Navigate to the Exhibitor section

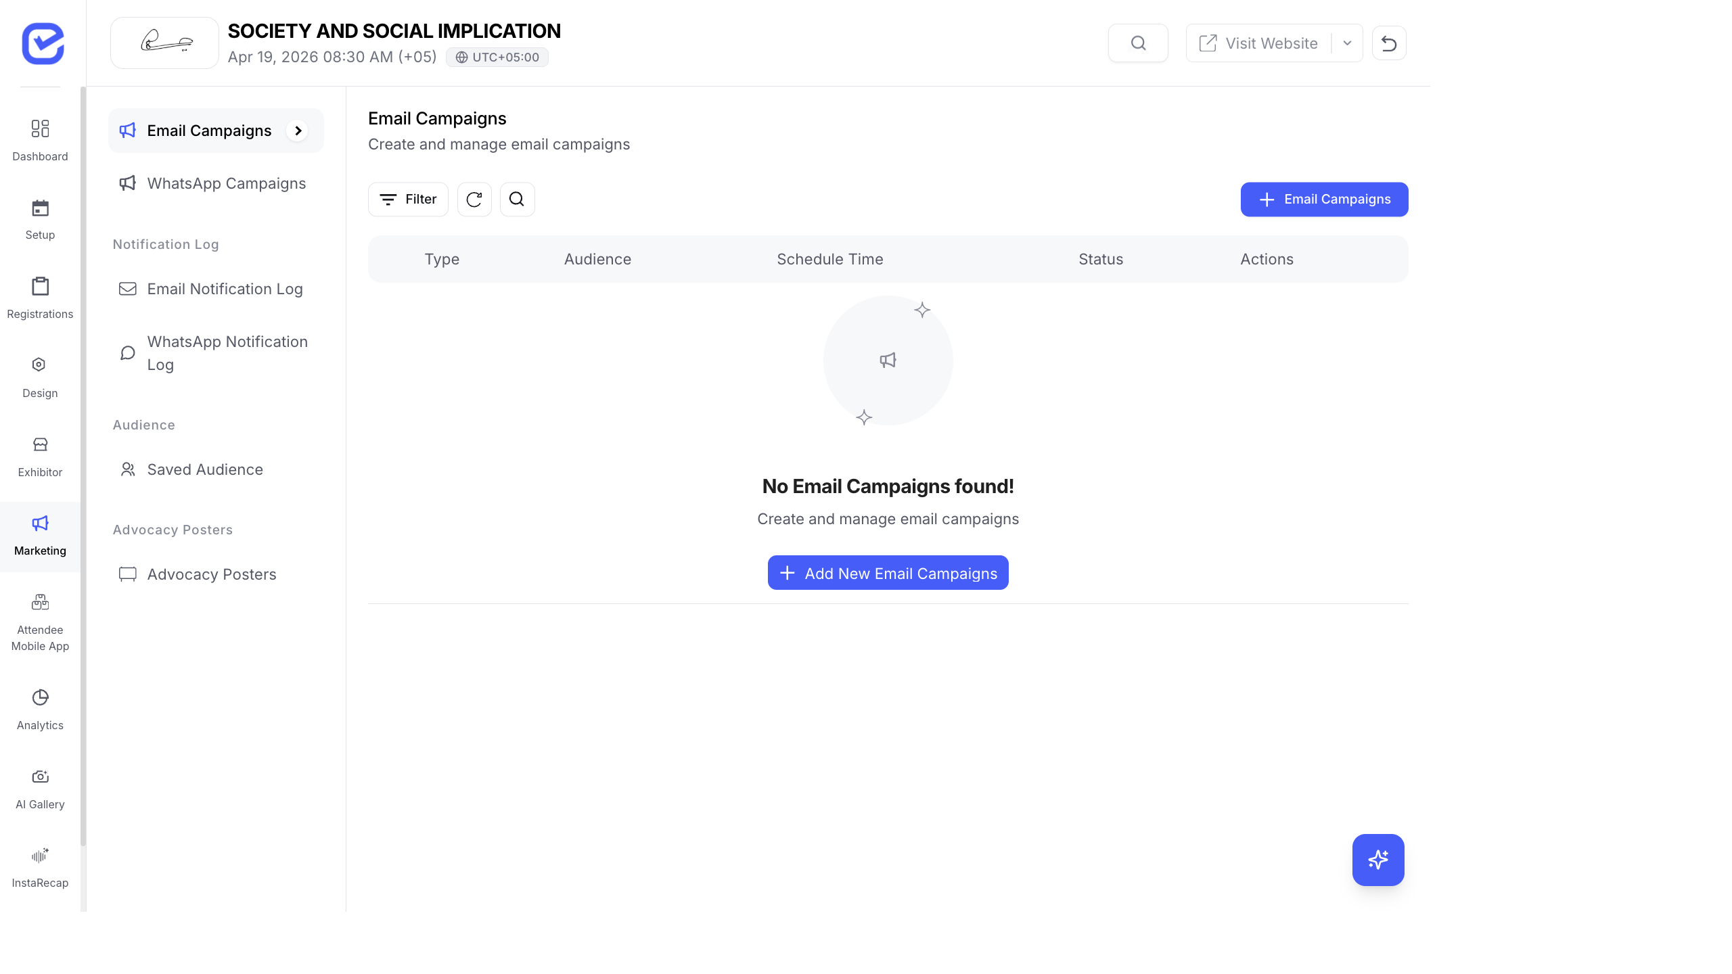(40, 457)
